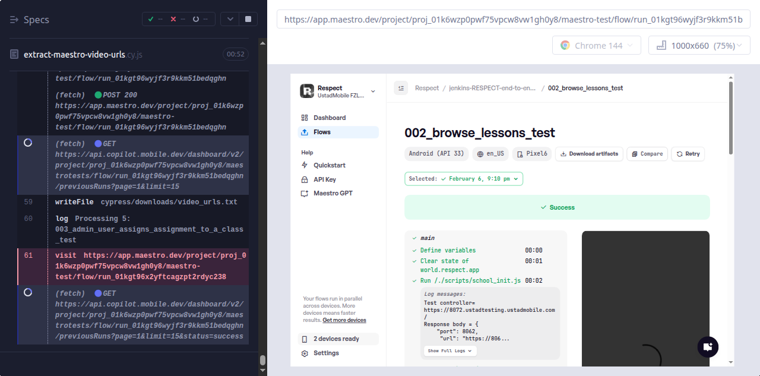760x376 pixels.
Task: Open Maestro GPT from sidebar
Action: [x=332, y=194]
